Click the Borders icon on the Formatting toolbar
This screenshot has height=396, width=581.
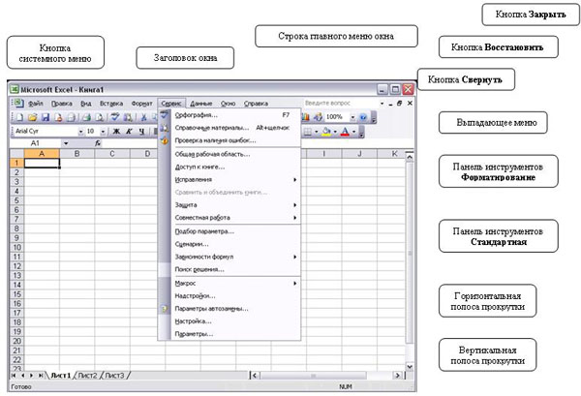pyautogui.click(x=308, y=131)
